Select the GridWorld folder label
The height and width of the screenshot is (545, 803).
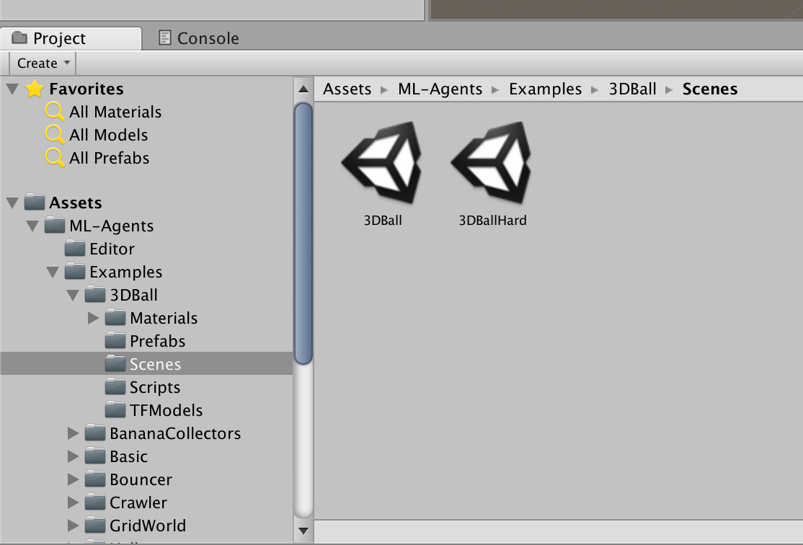(x=148, y=526)
